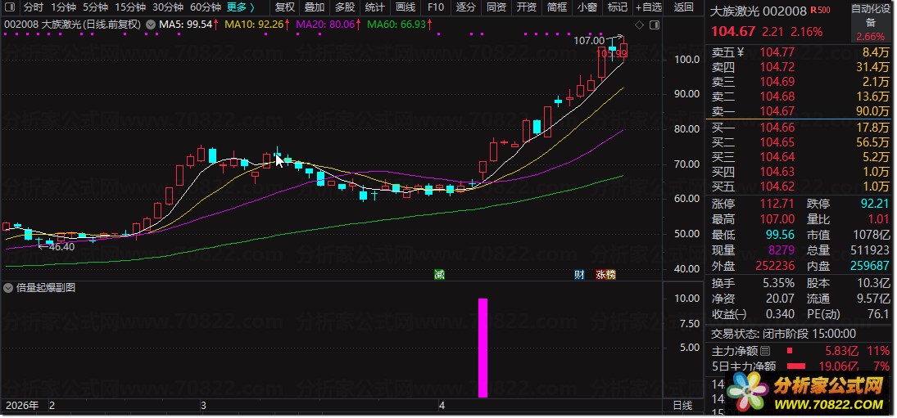Image resolution: width=897 pixels, height=418 pixels.
Task: Expand dropdown next to 大族激光(日线.前复权) title
Action: tap(151, 25)
